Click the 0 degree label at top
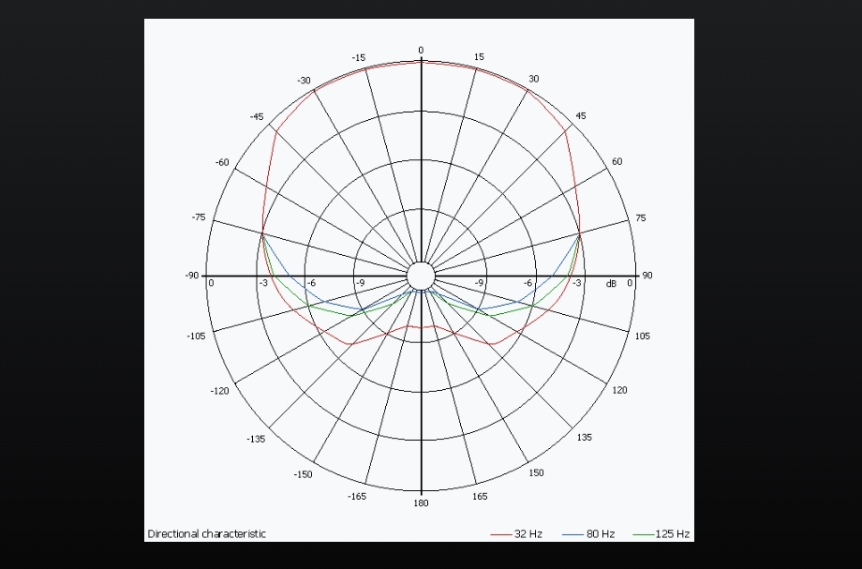This screenshot has height=569, width=862. click(421, 51)
